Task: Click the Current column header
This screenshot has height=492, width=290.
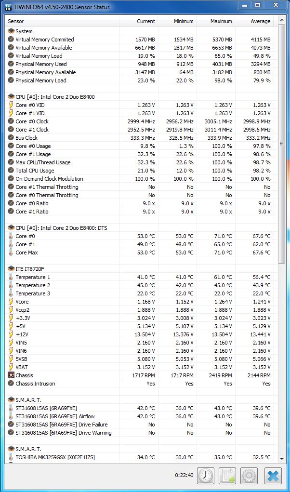Action: pyautogui.click(x=139, y=21)
